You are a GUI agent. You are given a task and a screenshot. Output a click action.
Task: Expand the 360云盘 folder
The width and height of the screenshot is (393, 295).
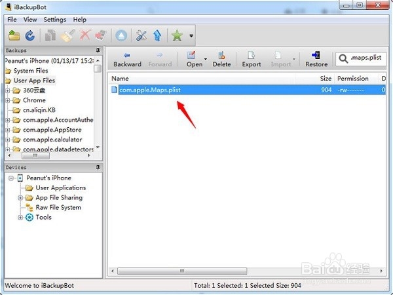coord(8,90)
